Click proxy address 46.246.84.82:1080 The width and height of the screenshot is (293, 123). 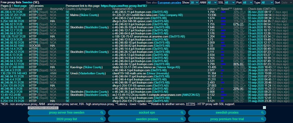[x=12, y=46]
